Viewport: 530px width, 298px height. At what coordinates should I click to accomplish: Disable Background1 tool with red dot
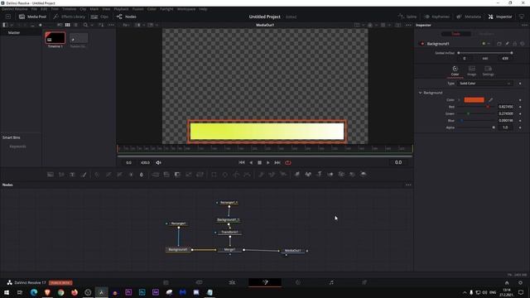point(422,44)
